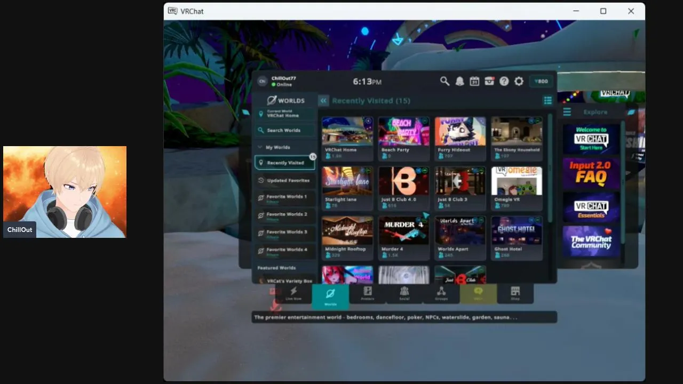The width and height of the screenshot is (683, 384).
Task: Open the settings gear icon
Action: 519,81
